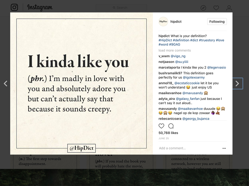The height and width of the screenshot is (186, 249).
Task: Open the @mavusandy mention
Action: (193, 93)
